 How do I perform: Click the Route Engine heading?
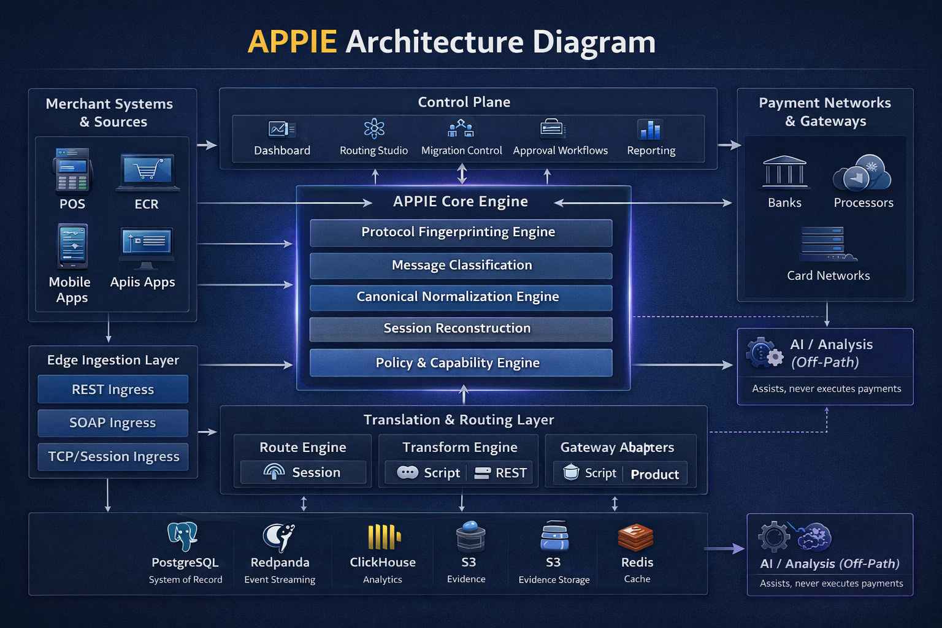click(x=303, y=448)
